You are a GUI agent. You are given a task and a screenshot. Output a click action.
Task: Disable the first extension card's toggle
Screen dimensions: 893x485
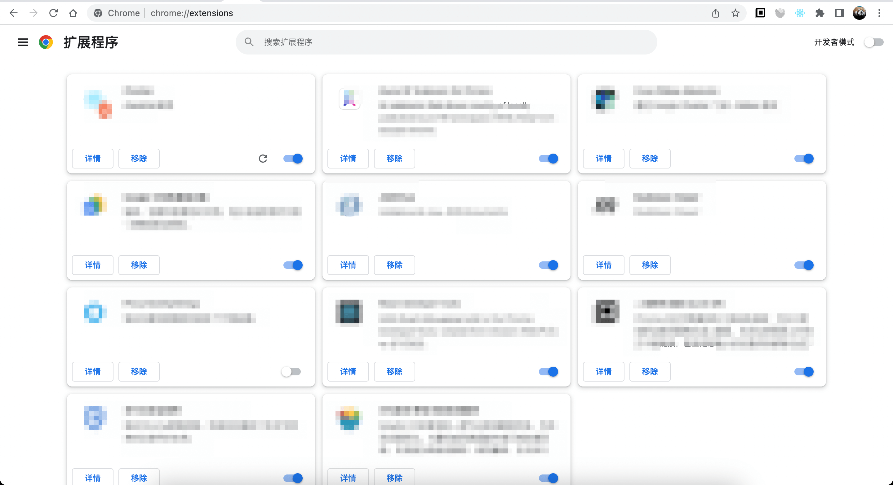coord(293,159)
